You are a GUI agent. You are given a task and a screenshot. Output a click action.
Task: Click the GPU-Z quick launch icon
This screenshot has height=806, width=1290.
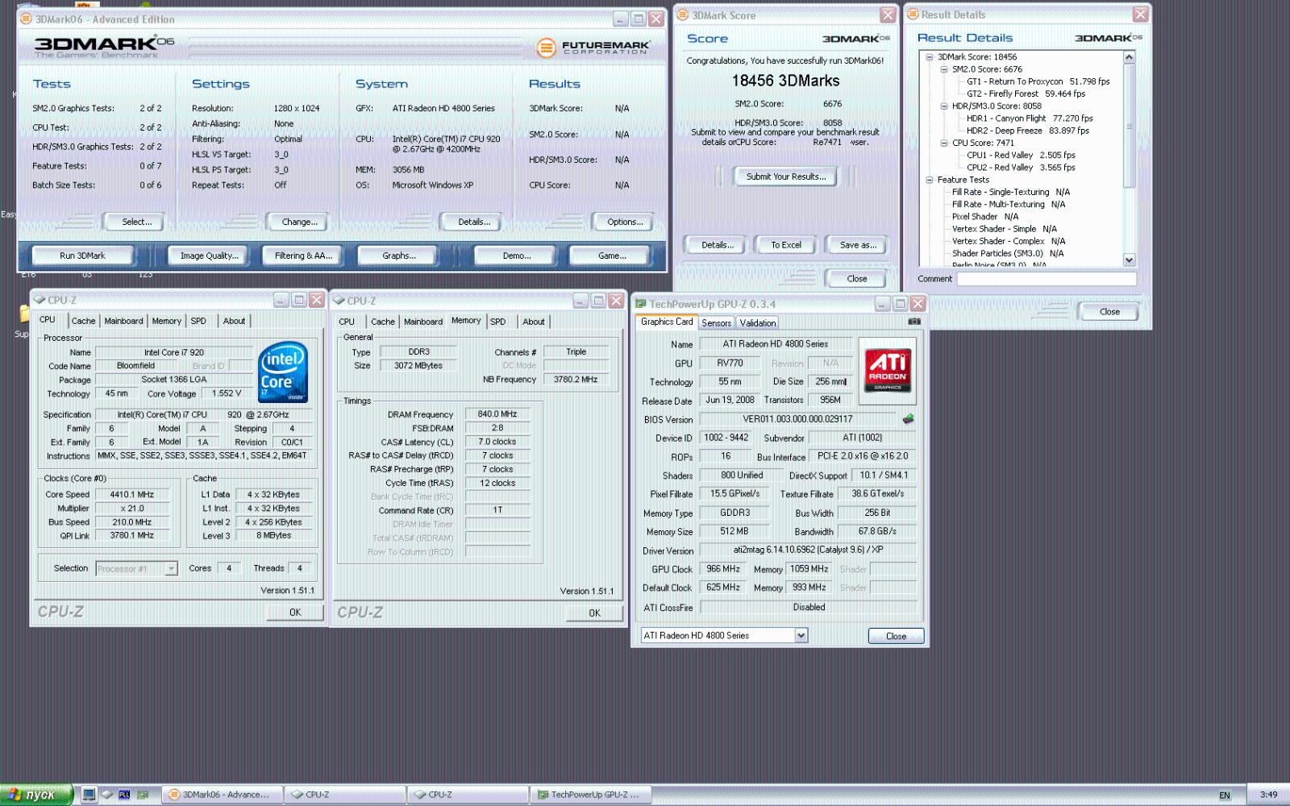(143, 795)
